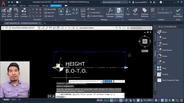
Task: Click the Delete constraint button
Action: click(x=91, y=9)
